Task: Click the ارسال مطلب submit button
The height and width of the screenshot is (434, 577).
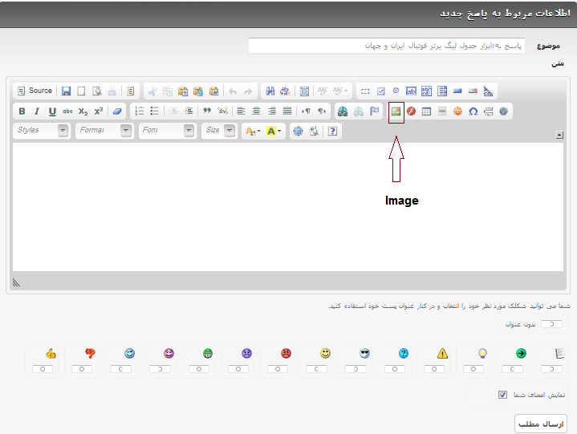Action: [x=539, y=424]
